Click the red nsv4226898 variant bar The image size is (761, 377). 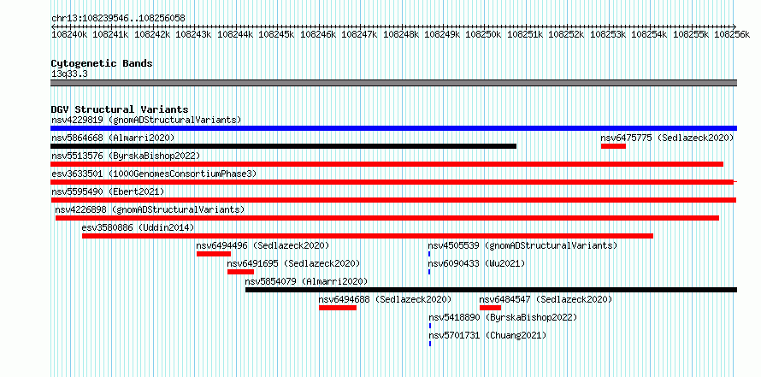pos(387,218)
